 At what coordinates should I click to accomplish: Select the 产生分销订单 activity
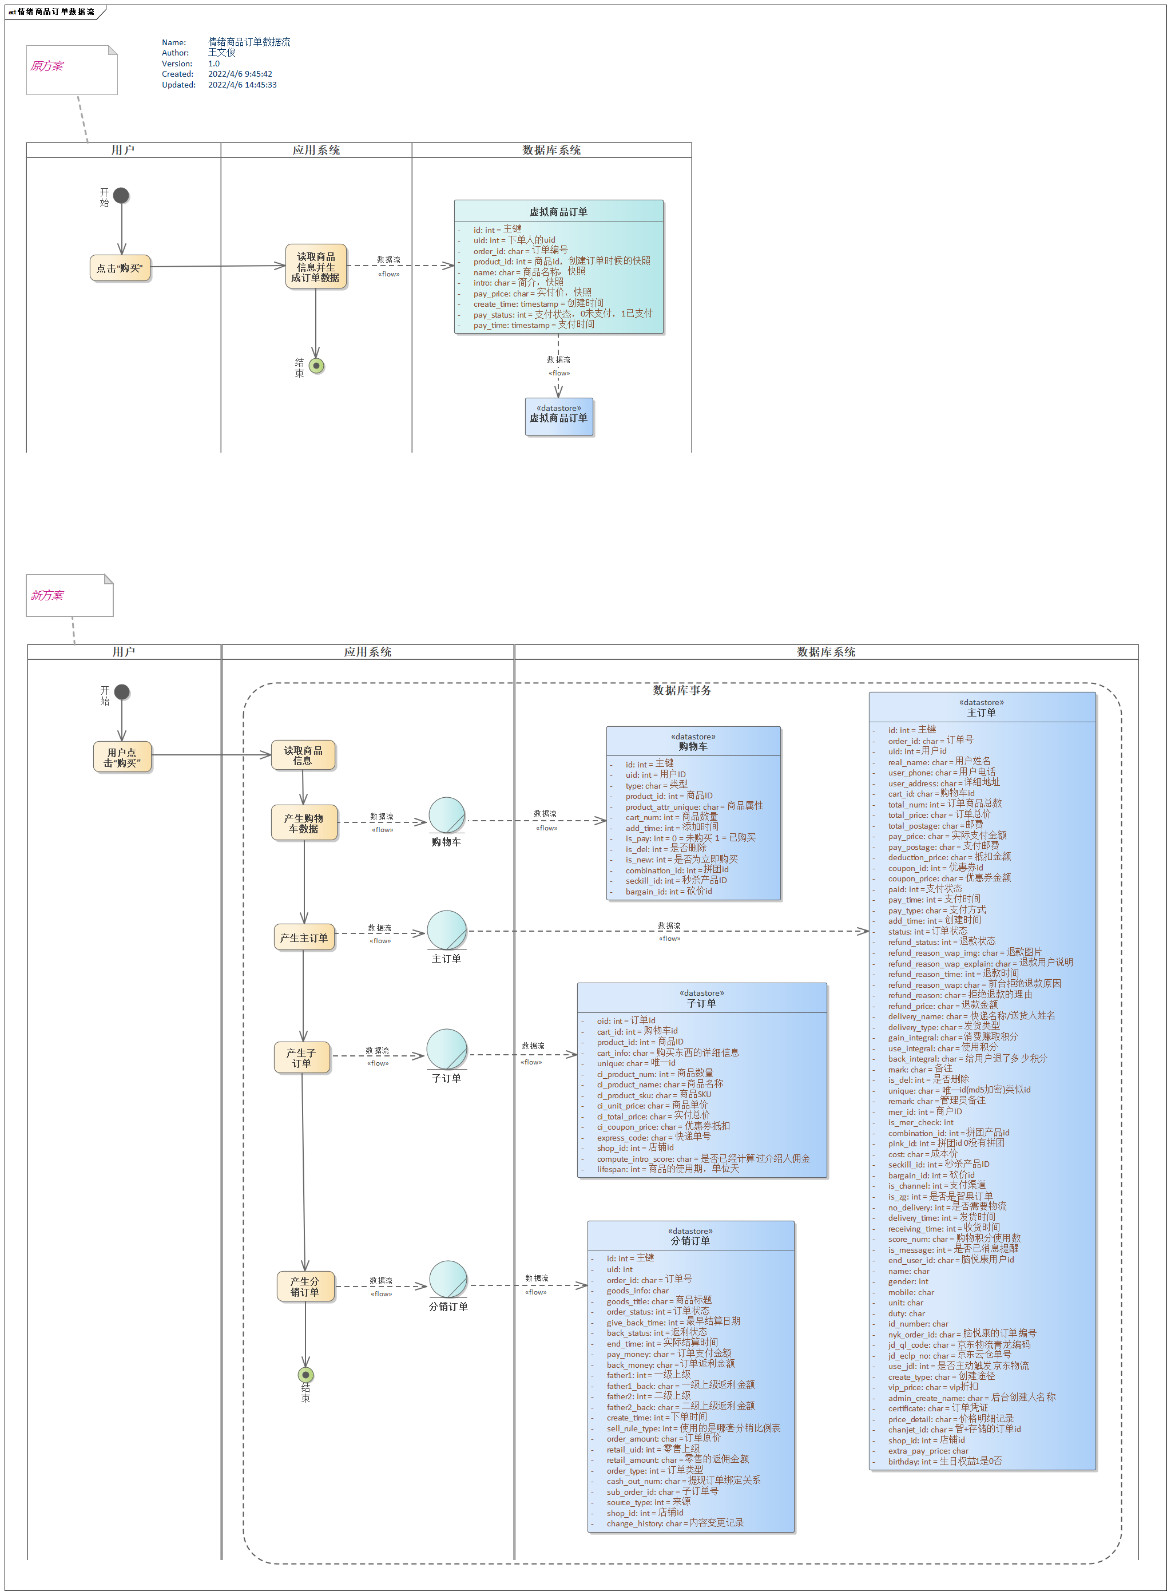(x=305, y=1284)
